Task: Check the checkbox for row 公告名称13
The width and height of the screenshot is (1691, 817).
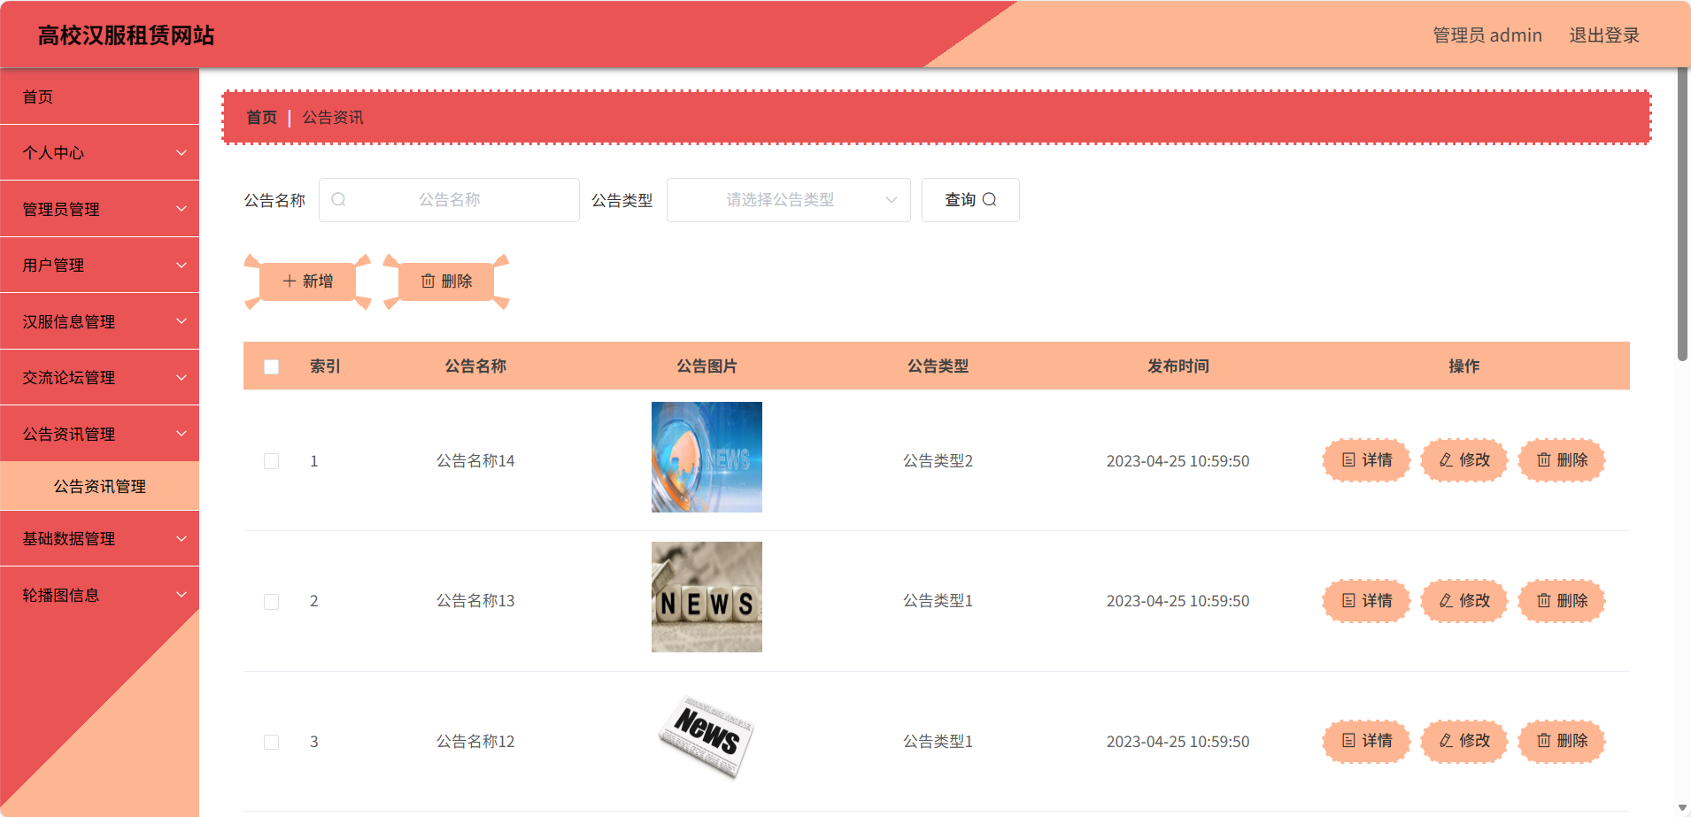Action: 272,602
